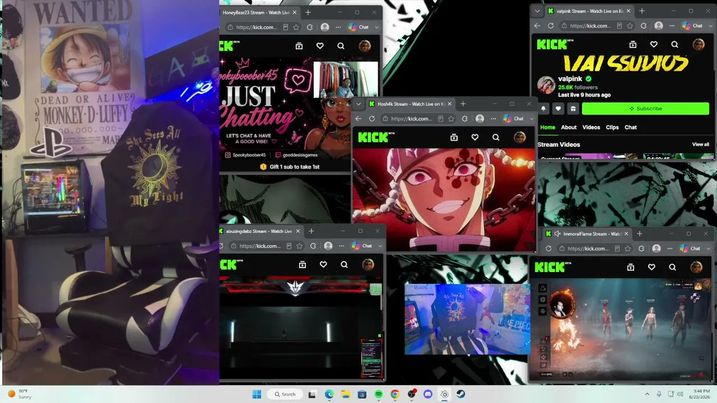Image resolution: width=717 pixels, height=403 pixels.
Task: Expand the chevron beside Chat in ImmoralFlame window
Action: pos(708,249)
